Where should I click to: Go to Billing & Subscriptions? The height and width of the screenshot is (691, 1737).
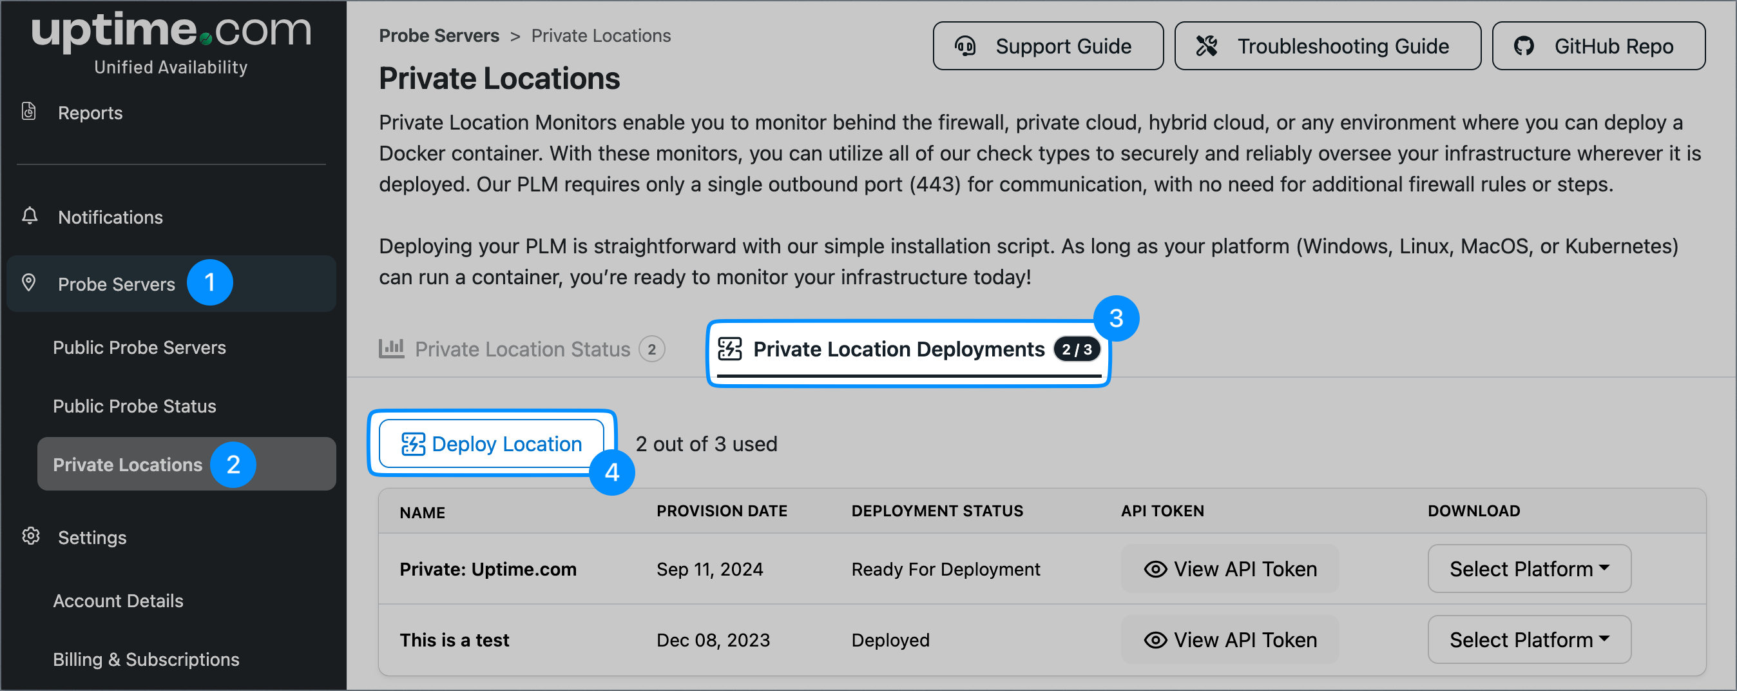(146, 659)
